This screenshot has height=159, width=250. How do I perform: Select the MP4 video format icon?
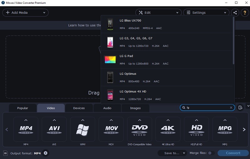pyautogui.click(x=26, y=130)
